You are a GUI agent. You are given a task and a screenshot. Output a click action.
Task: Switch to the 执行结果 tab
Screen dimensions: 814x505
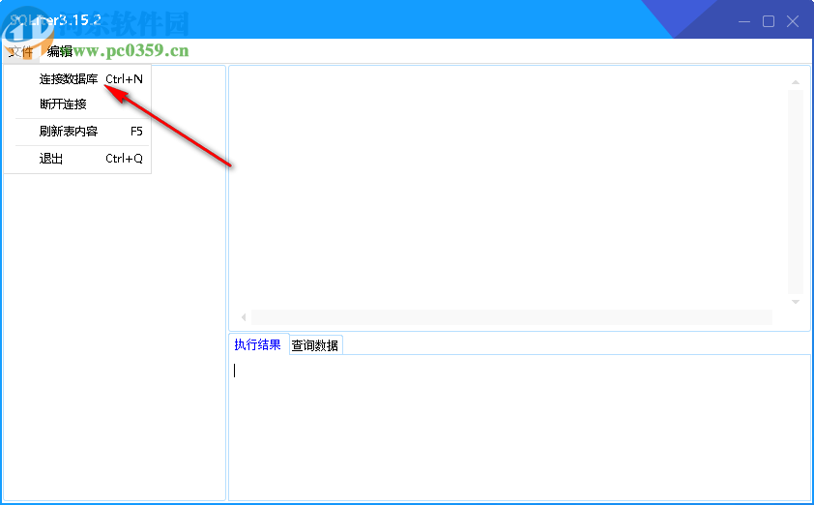coord(258,344)
